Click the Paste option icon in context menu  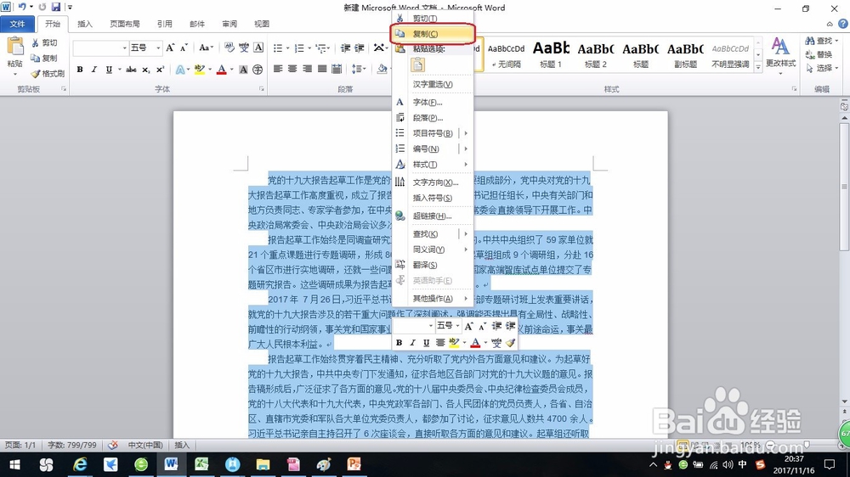[x=417, y=65]
